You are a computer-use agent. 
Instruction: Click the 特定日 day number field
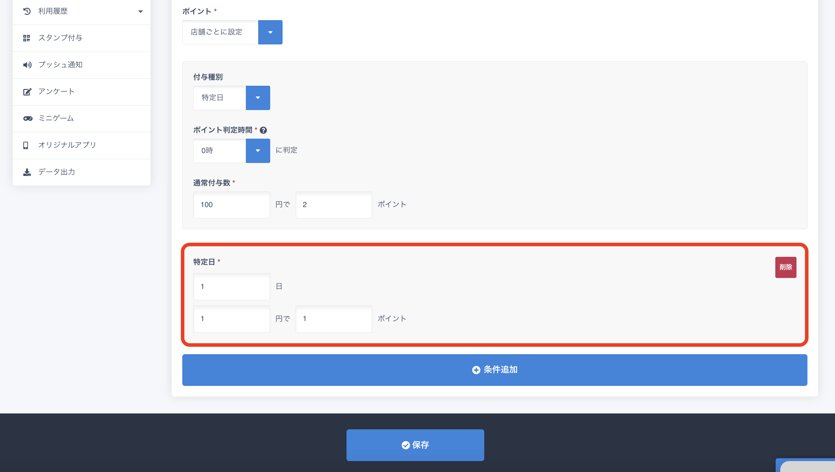[x=231, y=286]
